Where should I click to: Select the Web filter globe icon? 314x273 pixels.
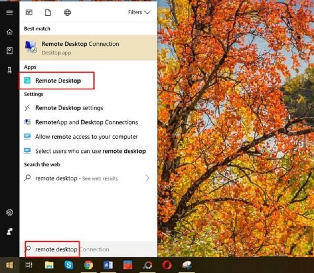click(x=67, y=12)
